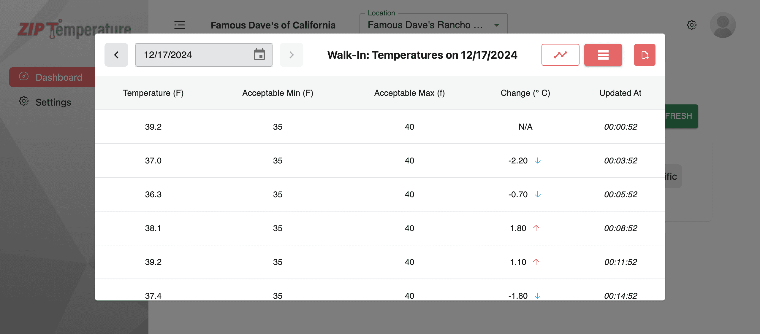Switch to table list view
Image resolution: width=760 pixels, height=334 pixels.
(603, 55)
